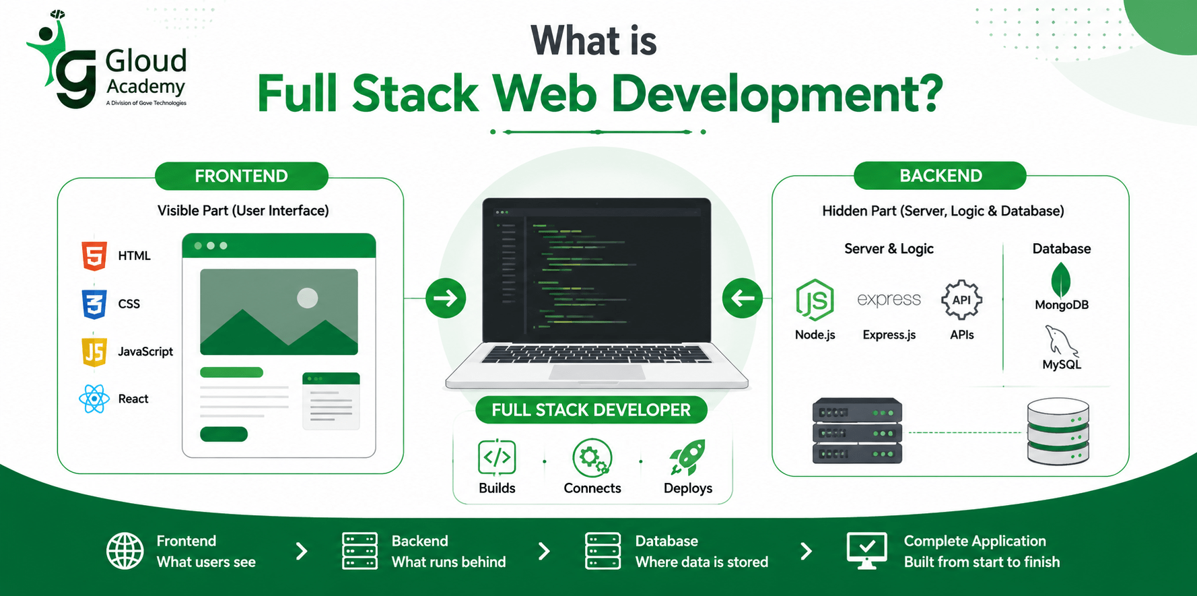Viewport: 1197px width, 596px height.
Task: Click the FRONTEND header badge
Action: click(x=242, y=176)
